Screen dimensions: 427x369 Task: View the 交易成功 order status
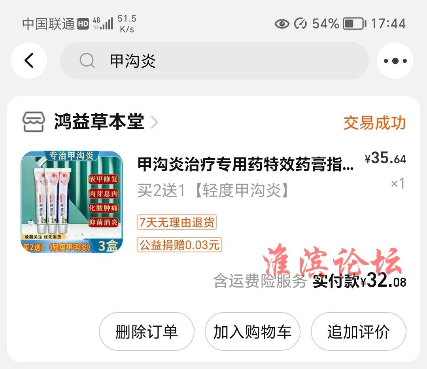375,123
